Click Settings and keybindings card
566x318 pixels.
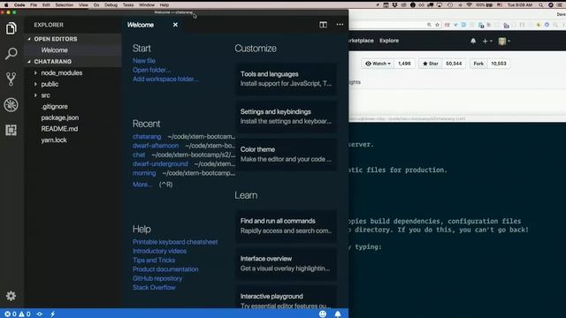[287, 117]
